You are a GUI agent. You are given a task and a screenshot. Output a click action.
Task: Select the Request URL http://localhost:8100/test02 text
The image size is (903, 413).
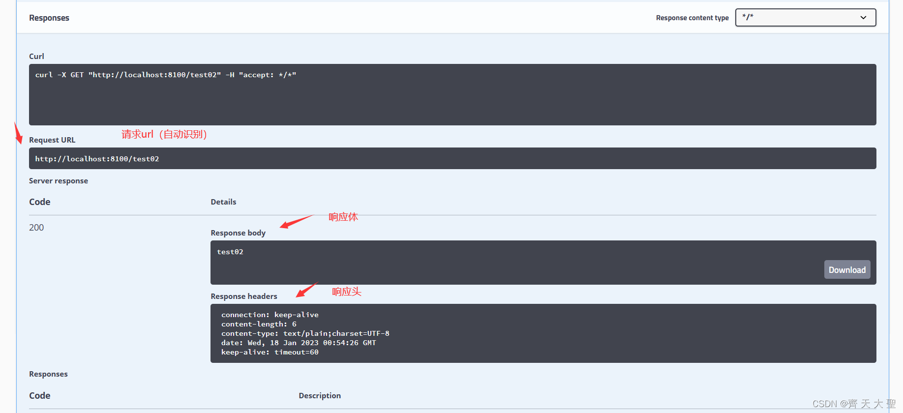click(97, 159)
